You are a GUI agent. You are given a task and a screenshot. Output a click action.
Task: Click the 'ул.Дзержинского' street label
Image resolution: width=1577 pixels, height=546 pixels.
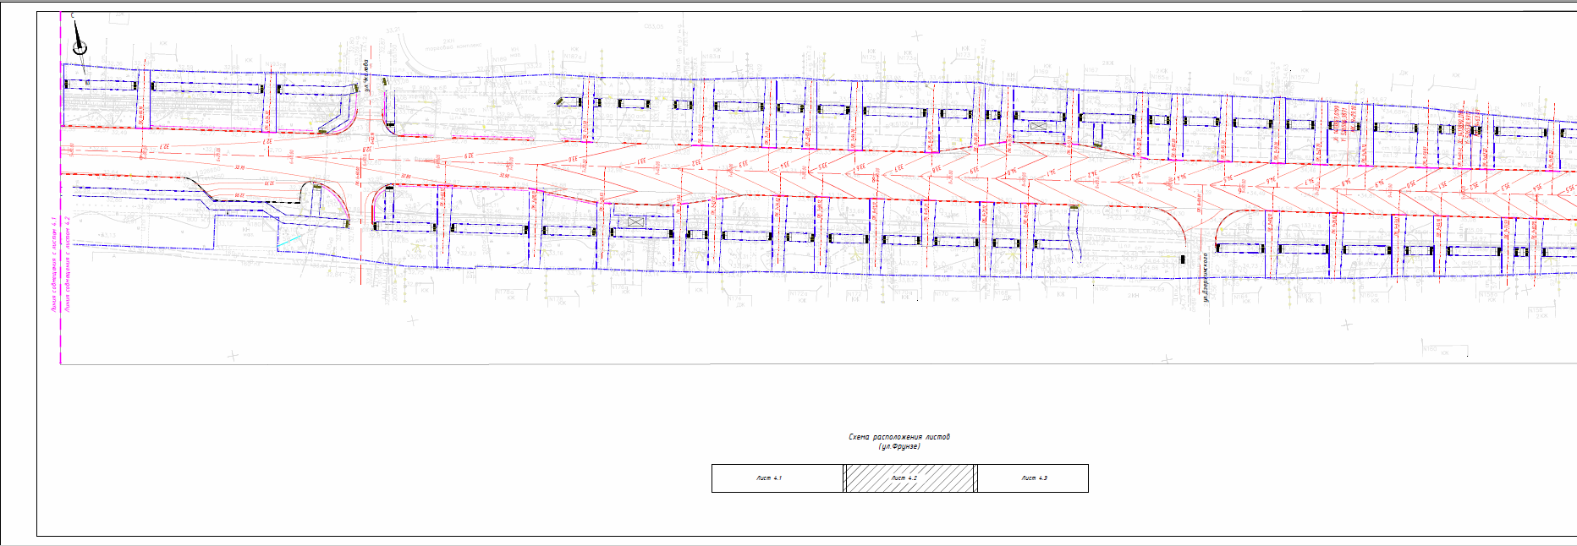(x=1206, y=276)
